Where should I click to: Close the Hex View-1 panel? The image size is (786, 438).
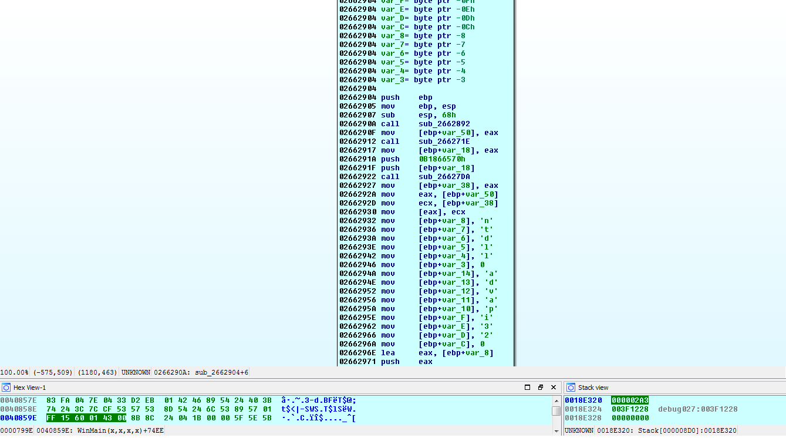(554, 388)
